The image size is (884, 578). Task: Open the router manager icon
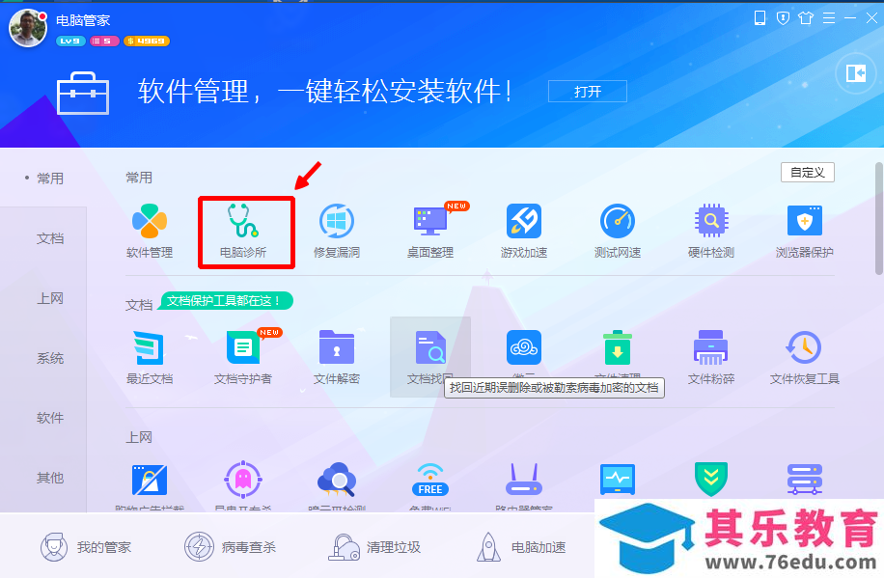coord(524,480)
